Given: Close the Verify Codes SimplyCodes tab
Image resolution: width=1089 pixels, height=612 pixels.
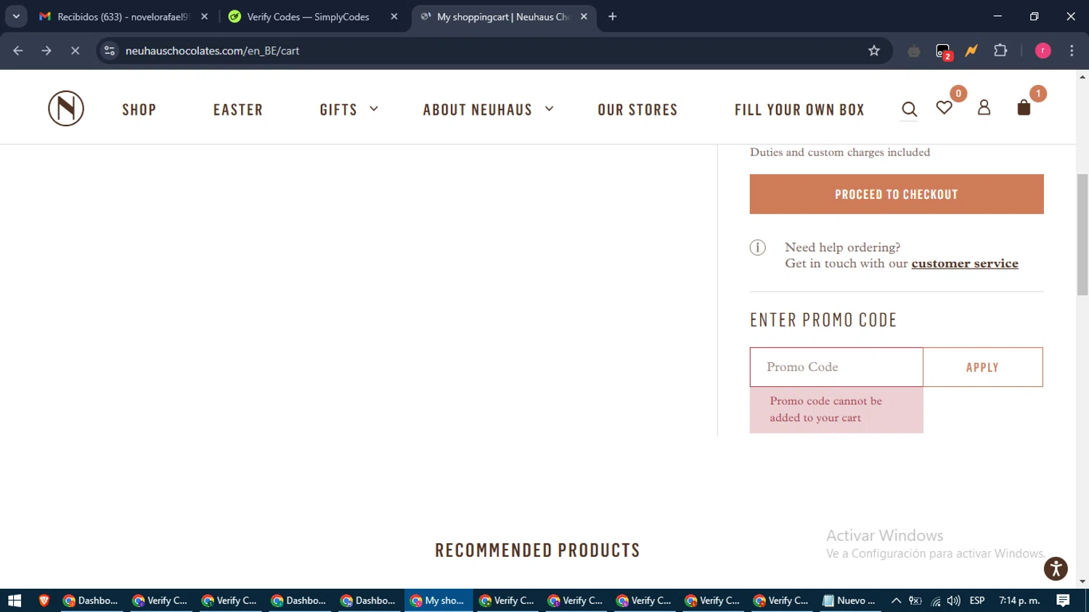Looking at the screenshot, I should (x=394, y=17).
